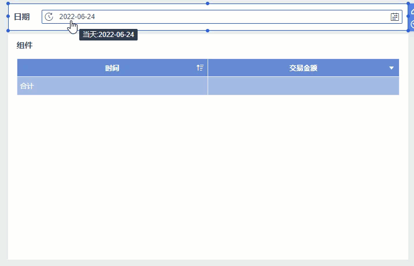
Task: Select the 交易金额 column header
Action: coord(304,68)
